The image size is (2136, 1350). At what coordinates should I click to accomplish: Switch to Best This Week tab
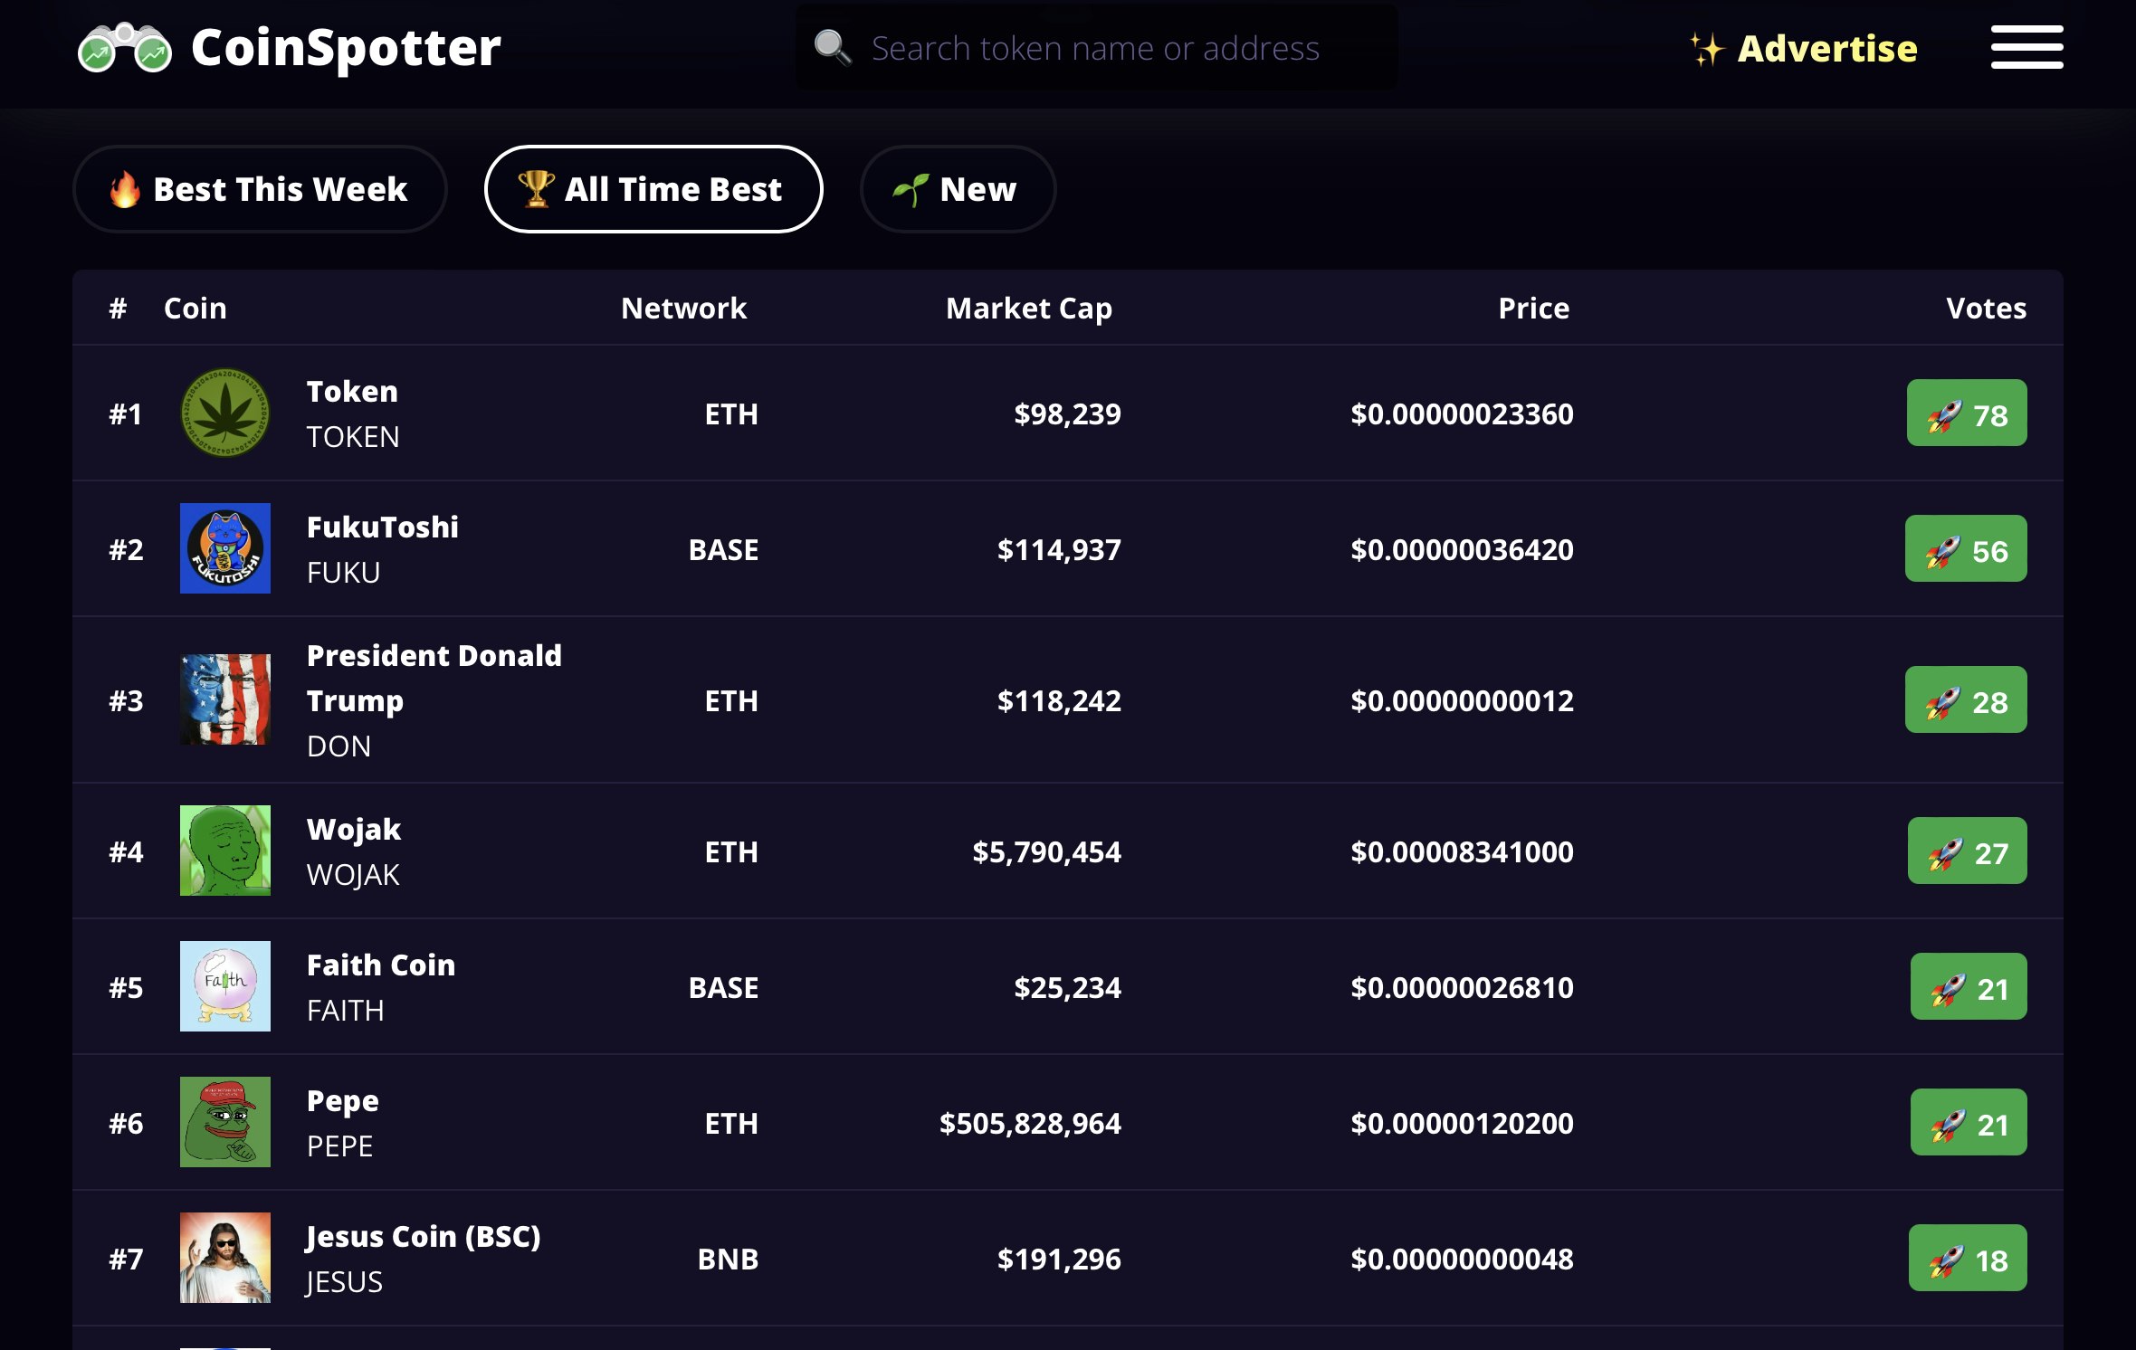[260, 189]
